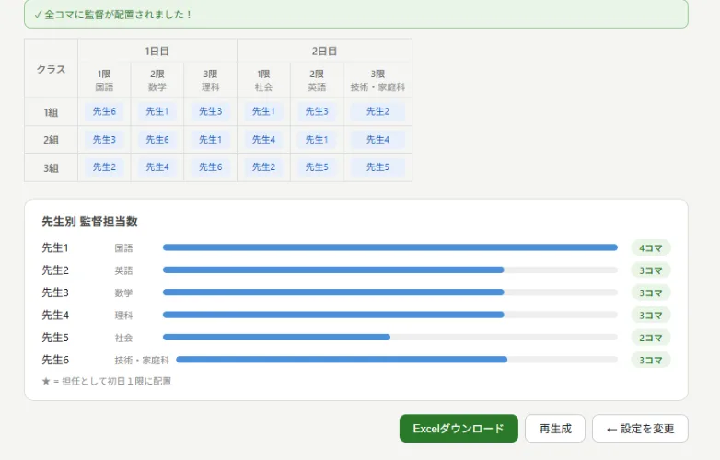The width and height of the screenshot is (720, 460).
Task: Click the 3コマ badge for 先生3
Action: click(x=651, y=293)
